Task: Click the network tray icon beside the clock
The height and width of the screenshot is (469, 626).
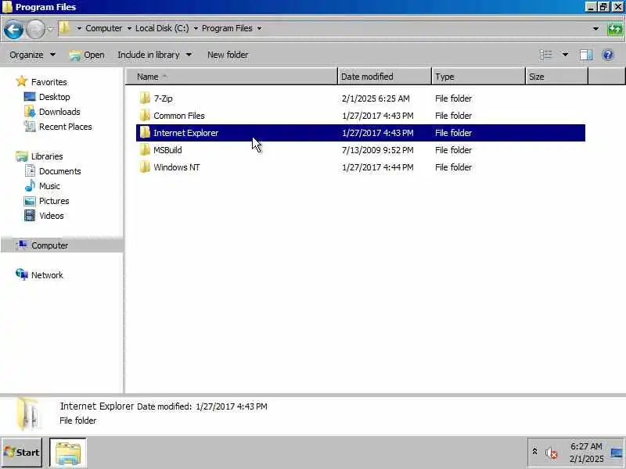Action: pyautogui.click(x=617, y=453)
